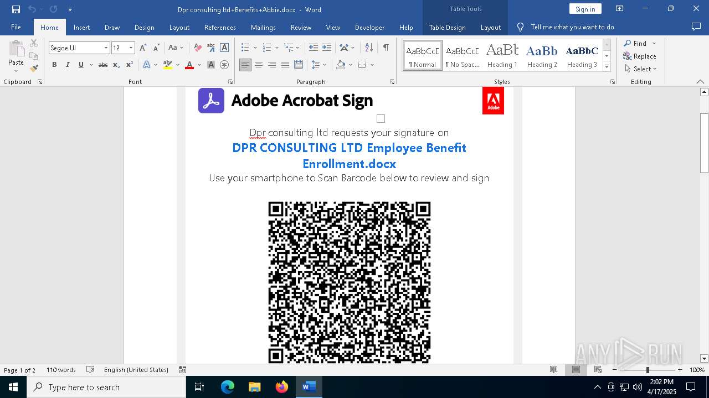Apply the Heading 1 style
The image size is (709, 398).
pos(502,56)
